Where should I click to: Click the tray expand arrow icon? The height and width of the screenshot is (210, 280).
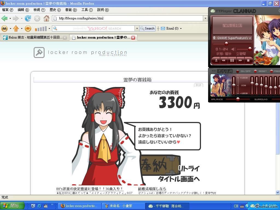247,206
